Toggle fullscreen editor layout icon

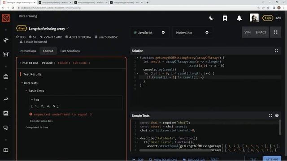(x=275, y=32)
